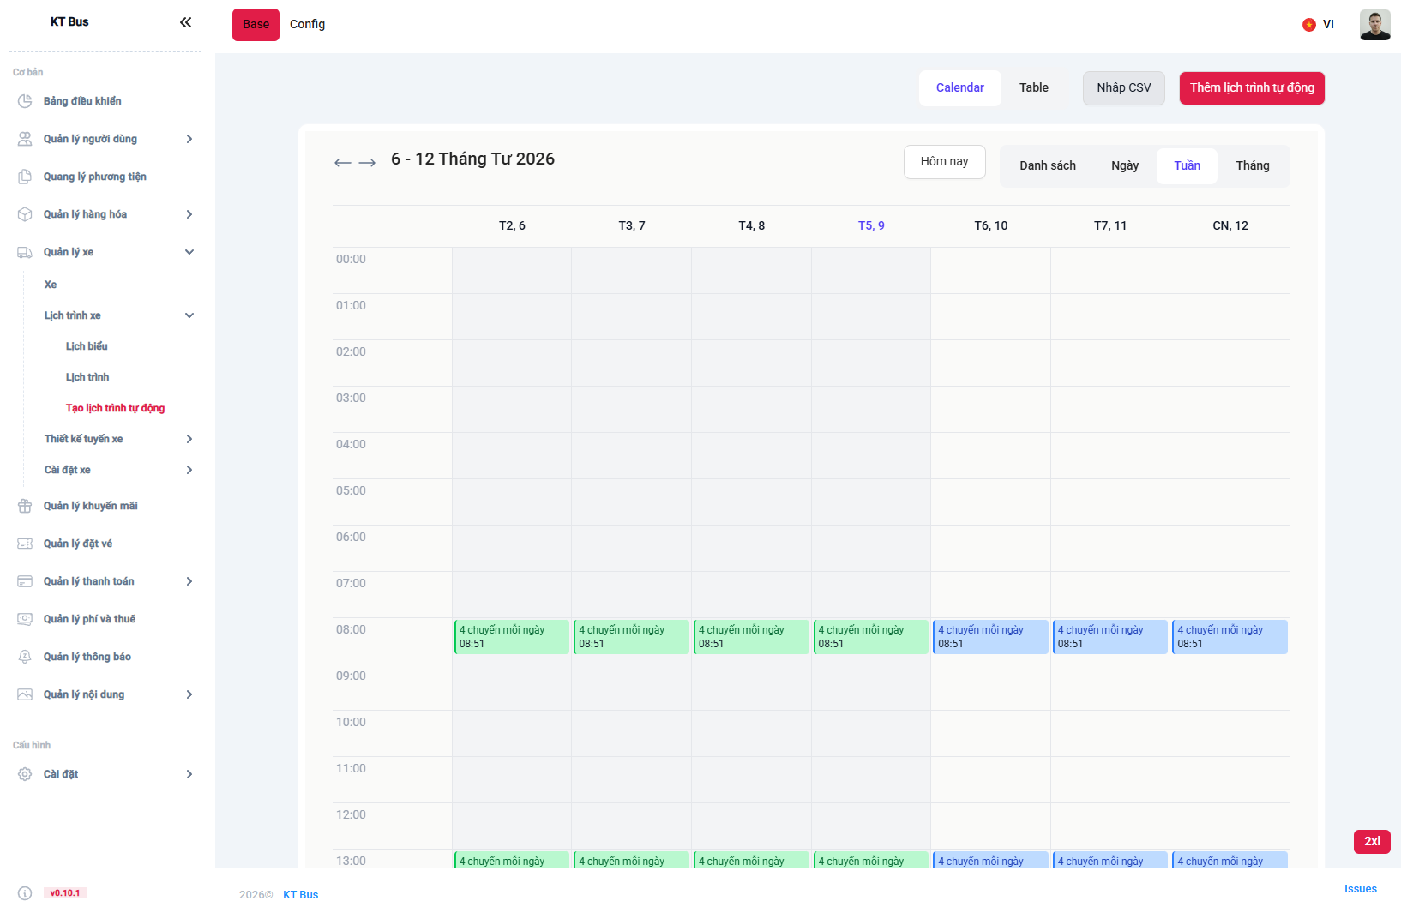
Task: Collapse the sidebar with double-chevron icon
Action: pos(185,22)
